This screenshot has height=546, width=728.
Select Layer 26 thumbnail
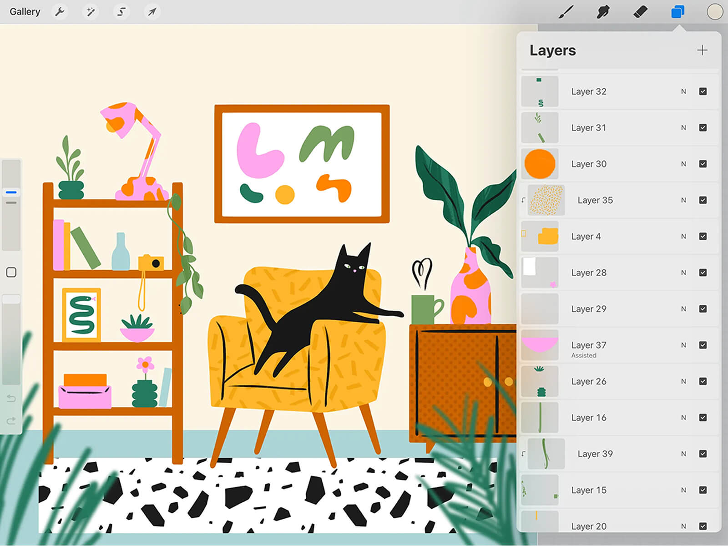click(540, 381)
